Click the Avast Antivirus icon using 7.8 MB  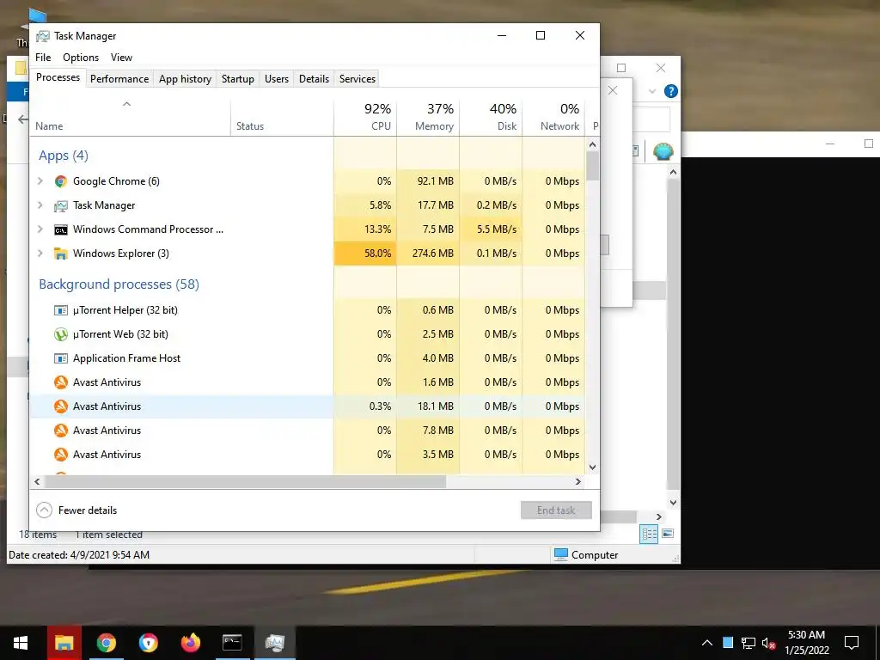[x=61, y=431]
